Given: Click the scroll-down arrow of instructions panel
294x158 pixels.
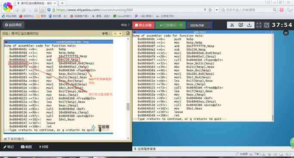Looking at the screenshot, I should tap(128, 138).
